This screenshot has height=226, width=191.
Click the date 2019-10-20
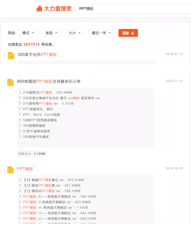174,169
